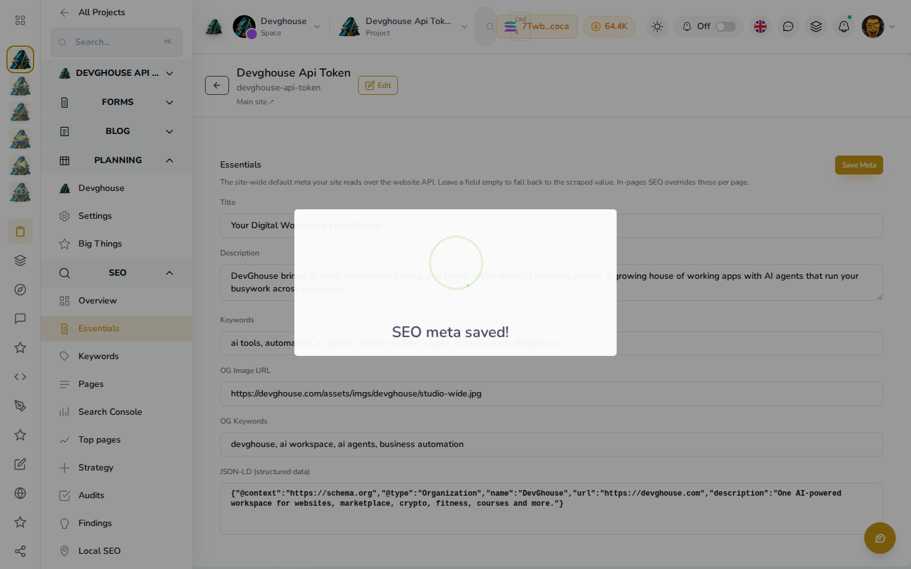Screen dimensions: 911x569
Task: Open Big Things under Planning
Action: [116, 244]
